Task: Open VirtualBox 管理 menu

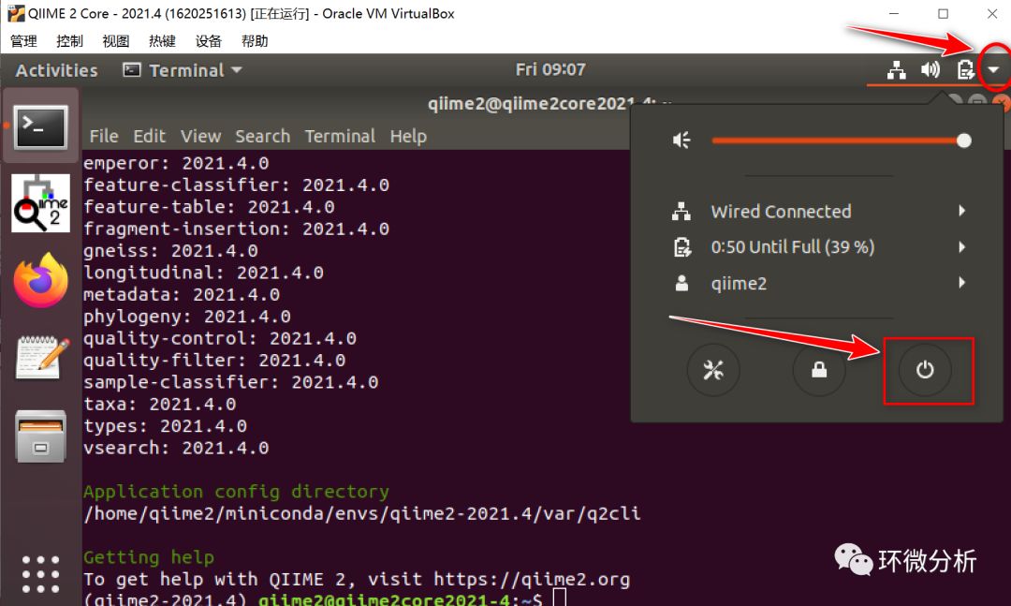Action: click(x=23, y=41)
